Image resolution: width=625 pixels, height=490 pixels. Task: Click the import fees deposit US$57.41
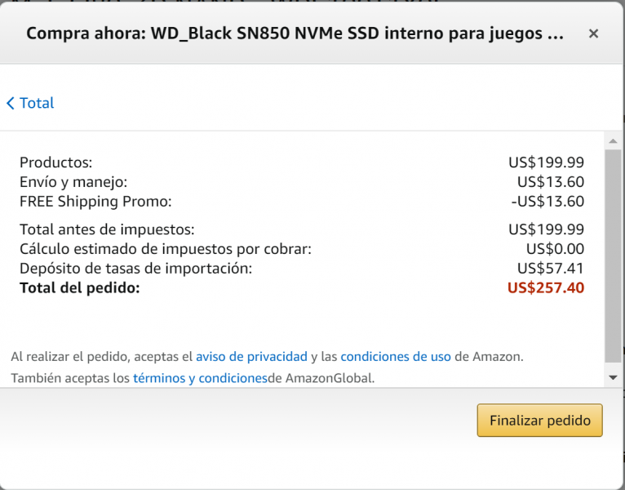551,269
